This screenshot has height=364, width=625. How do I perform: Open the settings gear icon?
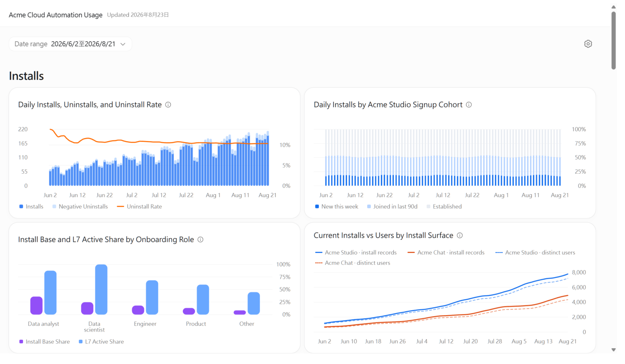coord(588,44)
